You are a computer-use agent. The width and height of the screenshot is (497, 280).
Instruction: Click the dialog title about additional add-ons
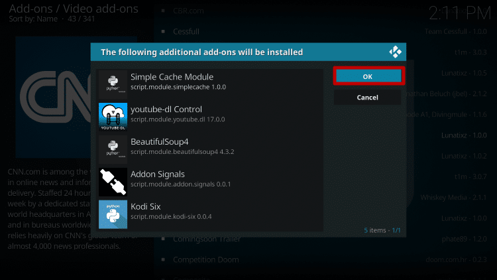click(x=201, y=52)
